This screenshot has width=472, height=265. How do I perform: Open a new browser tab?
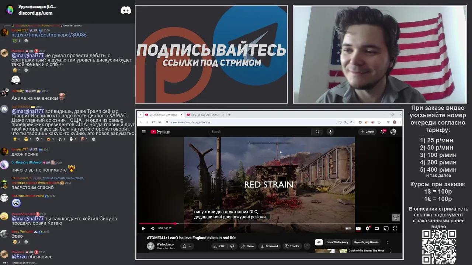(x=229, y=114)
